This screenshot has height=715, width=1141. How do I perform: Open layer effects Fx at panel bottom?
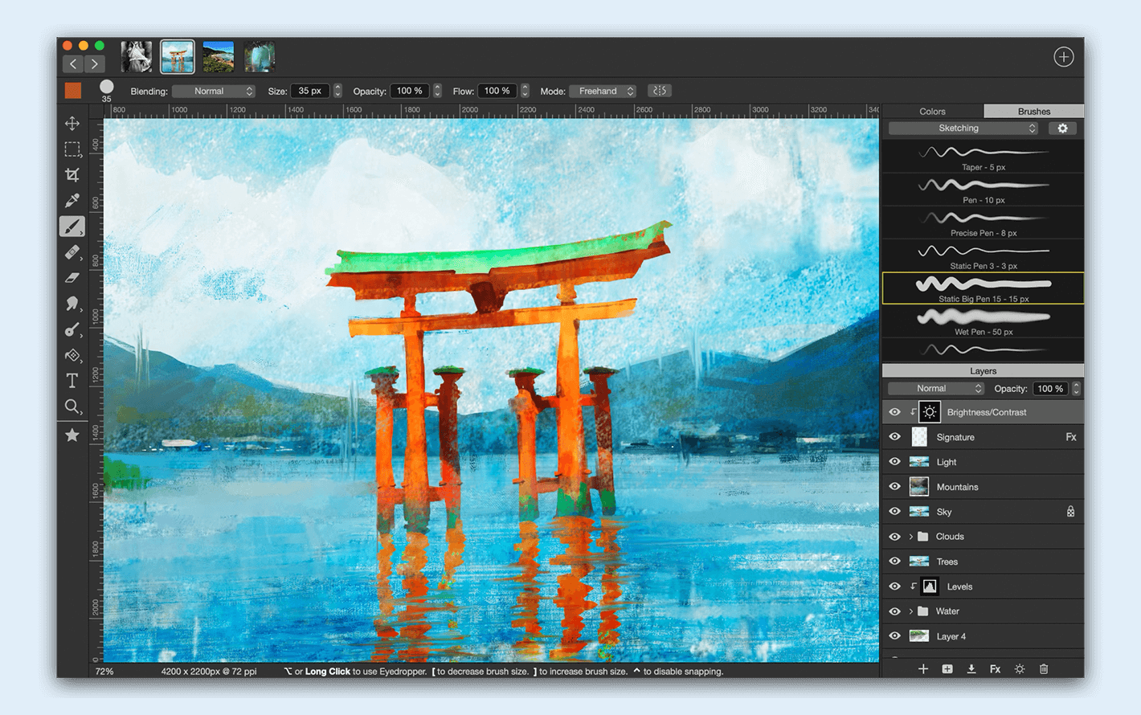(x=995, y=668)
